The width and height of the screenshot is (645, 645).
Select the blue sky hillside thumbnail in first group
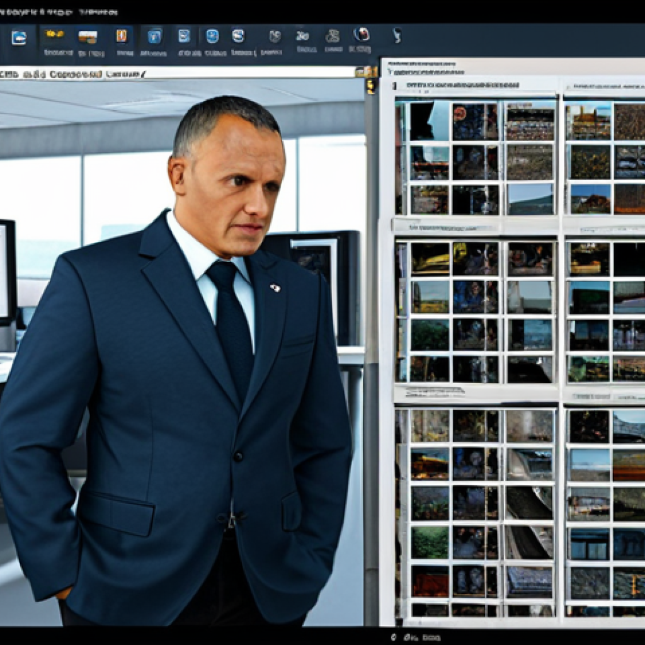pos(530,199)
